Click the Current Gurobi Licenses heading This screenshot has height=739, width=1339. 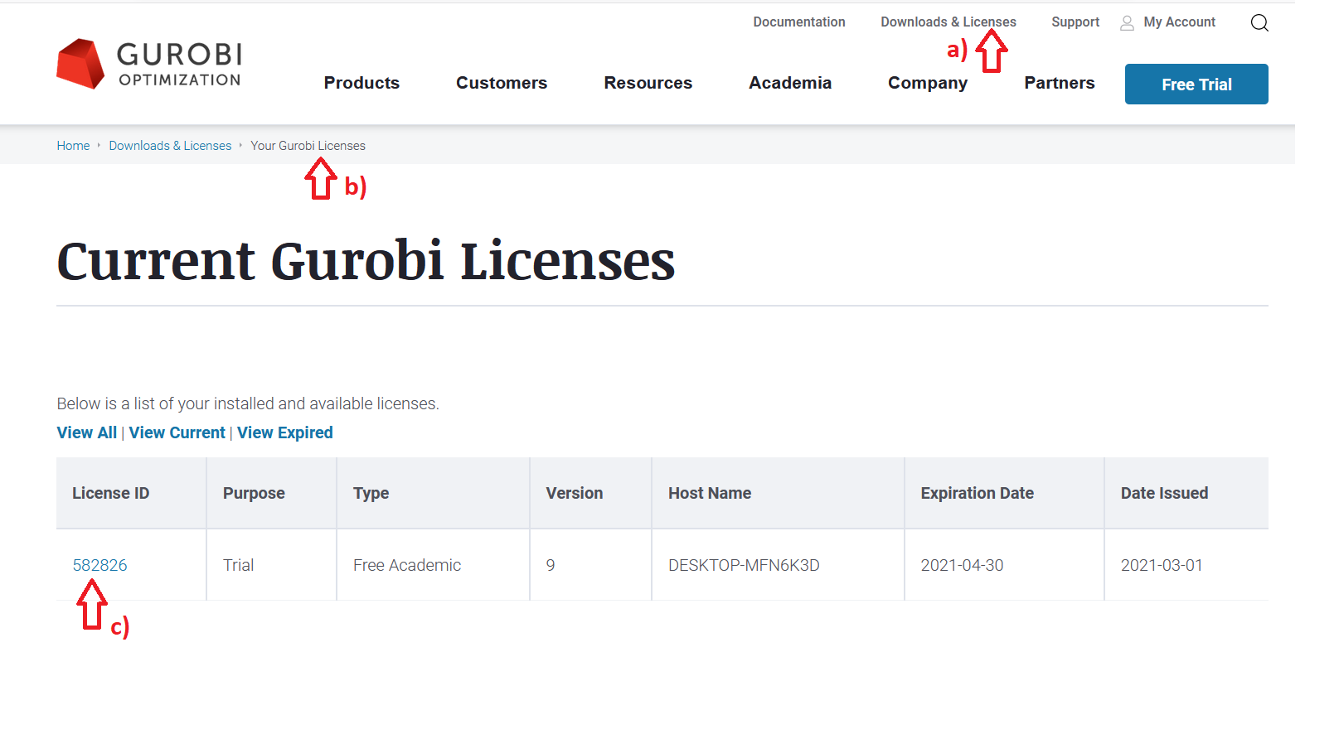366,261
